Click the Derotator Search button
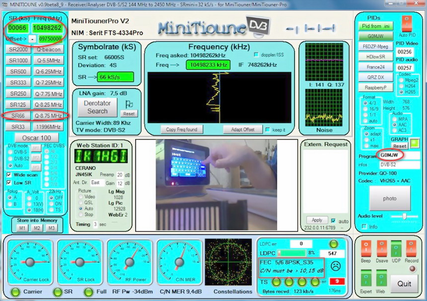This screenshot has width=427, height=301. [x=97, y=107]
